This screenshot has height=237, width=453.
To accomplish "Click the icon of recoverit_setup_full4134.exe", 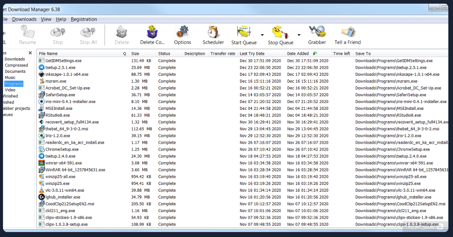I will (x=42, y=122).
